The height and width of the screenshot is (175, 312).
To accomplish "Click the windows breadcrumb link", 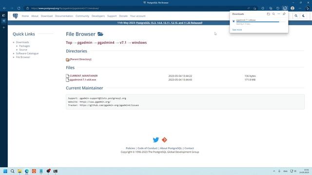I will 139,42.
